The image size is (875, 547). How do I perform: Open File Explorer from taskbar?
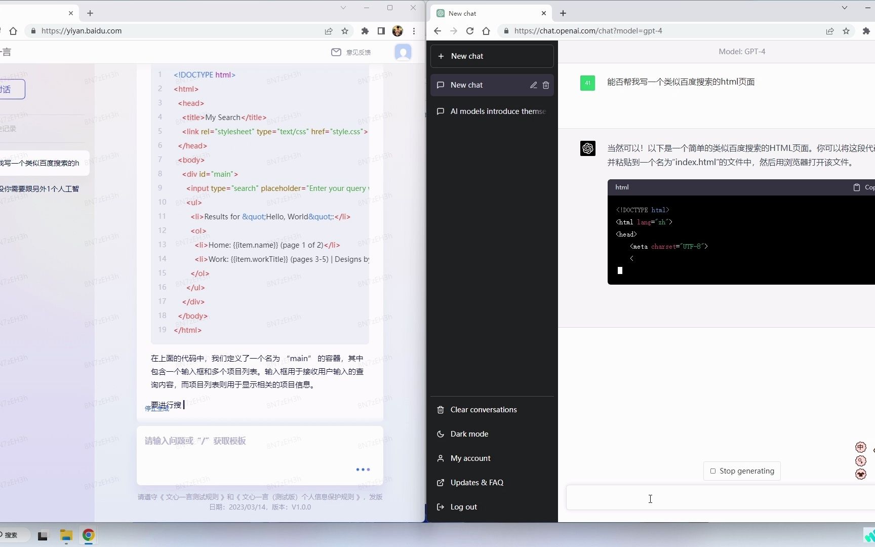66,535
